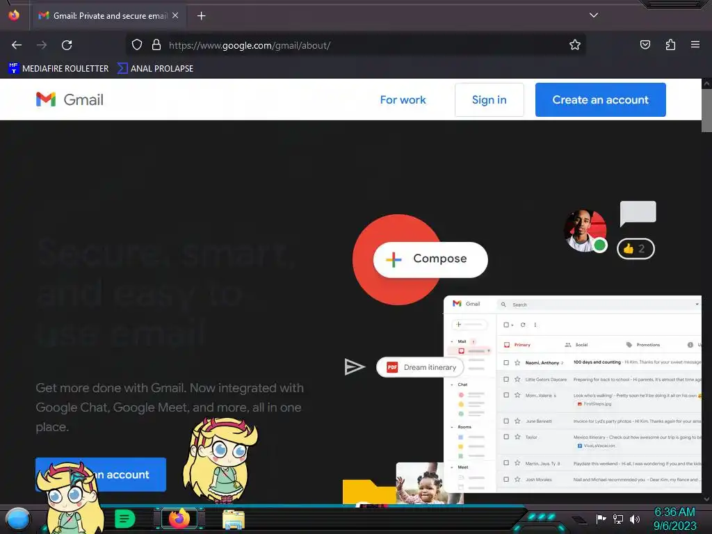Click the paper-plane send icon
Image resolution: width=712 pixels, height=534 pixels.
[x=355, y=367]
